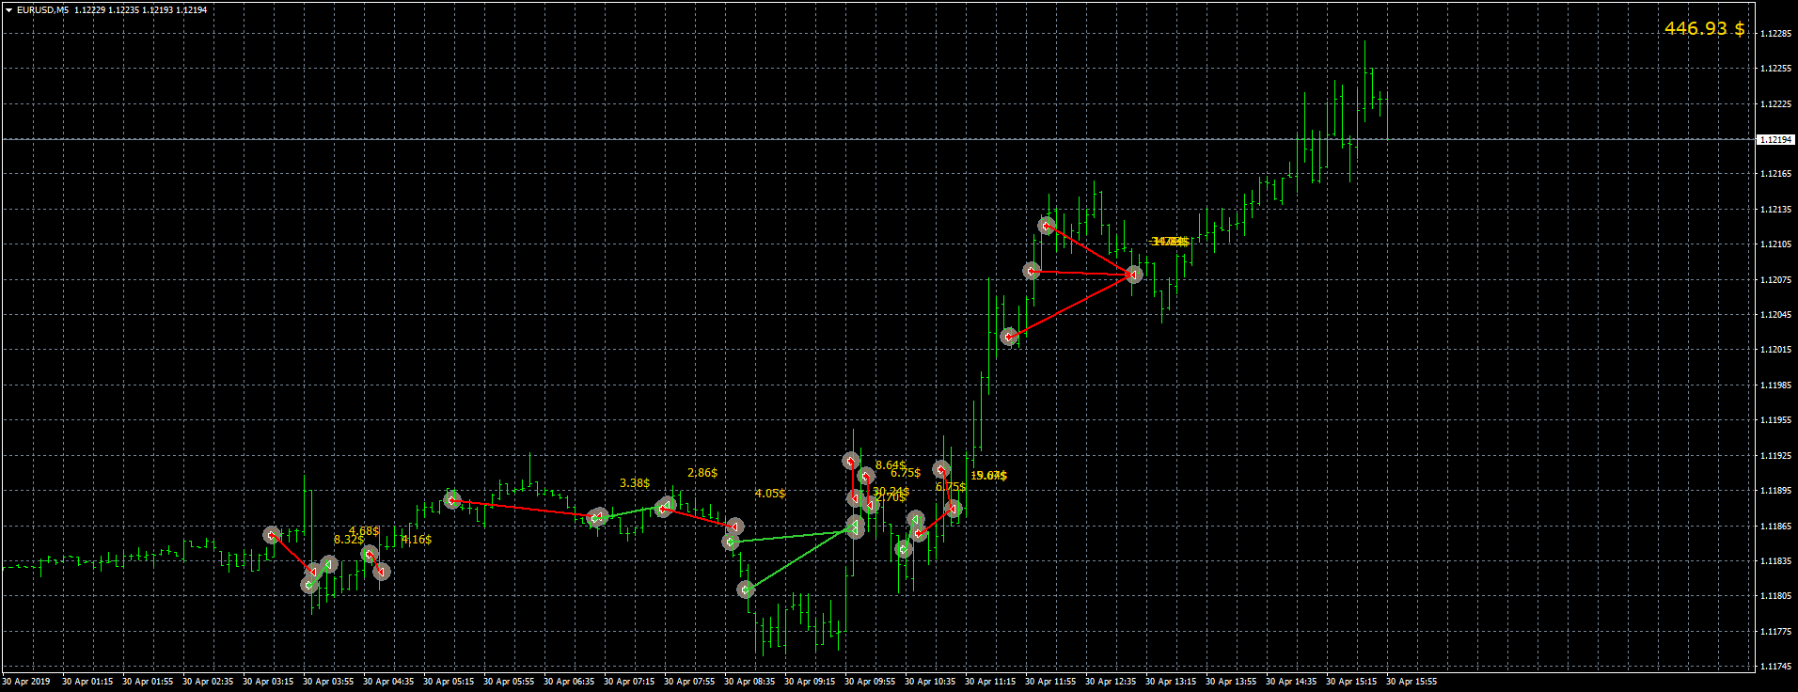Click the 1.11925 price scale label
1798x692 pixels.
click(x=1775, y=456)
